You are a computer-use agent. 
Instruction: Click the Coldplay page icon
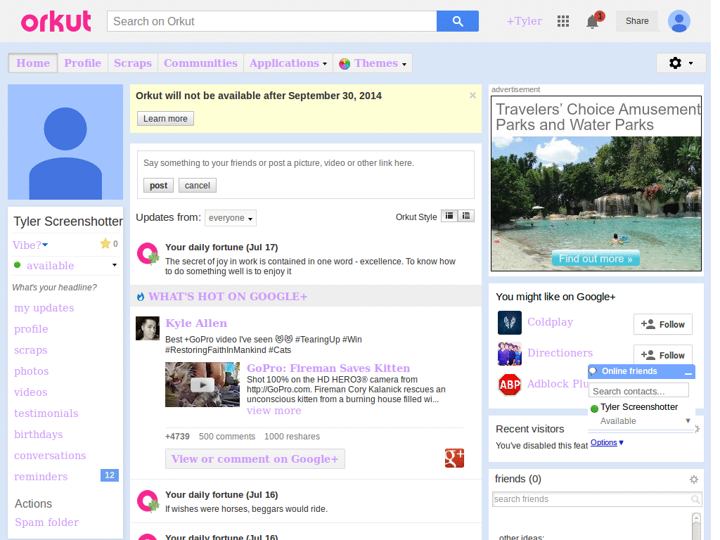510,323
